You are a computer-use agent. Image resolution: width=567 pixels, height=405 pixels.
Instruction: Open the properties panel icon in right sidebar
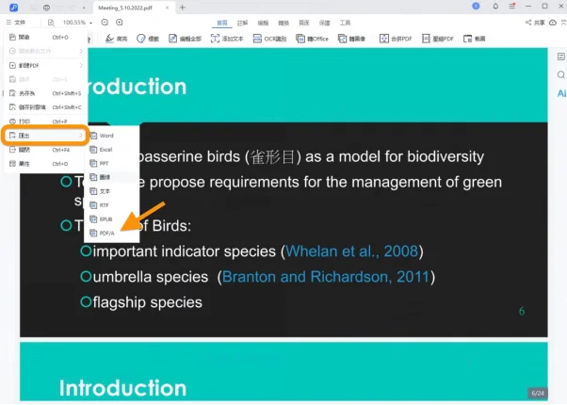click(x=560, y=57)
